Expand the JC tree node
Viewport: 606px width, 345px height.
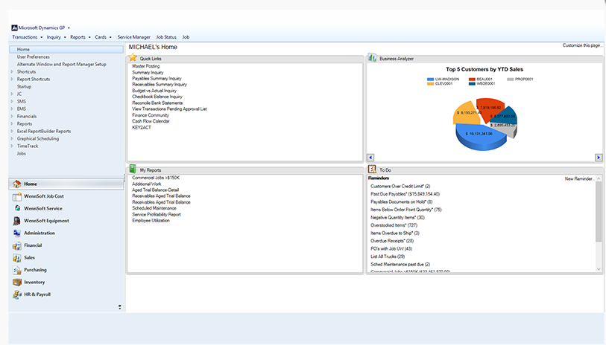[12, 94]
